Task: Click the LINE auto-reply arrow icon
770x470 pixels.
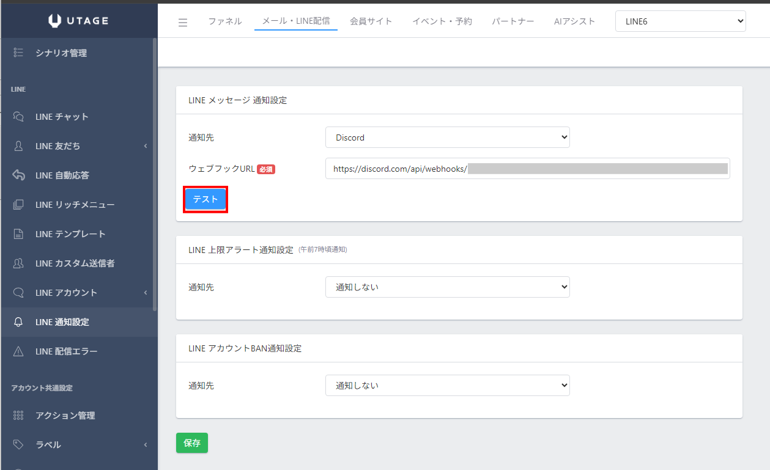Action: (18, 175)
